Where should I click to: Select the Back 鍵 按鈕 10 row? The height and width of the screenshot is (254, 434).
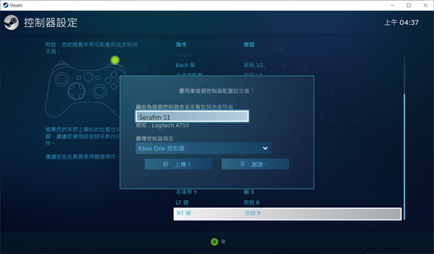pos(287,65)
